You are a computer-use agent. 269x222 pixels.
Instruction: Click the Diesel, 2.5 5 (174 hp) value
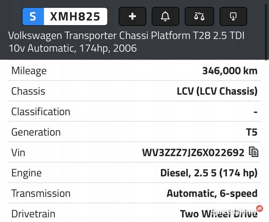209,173
